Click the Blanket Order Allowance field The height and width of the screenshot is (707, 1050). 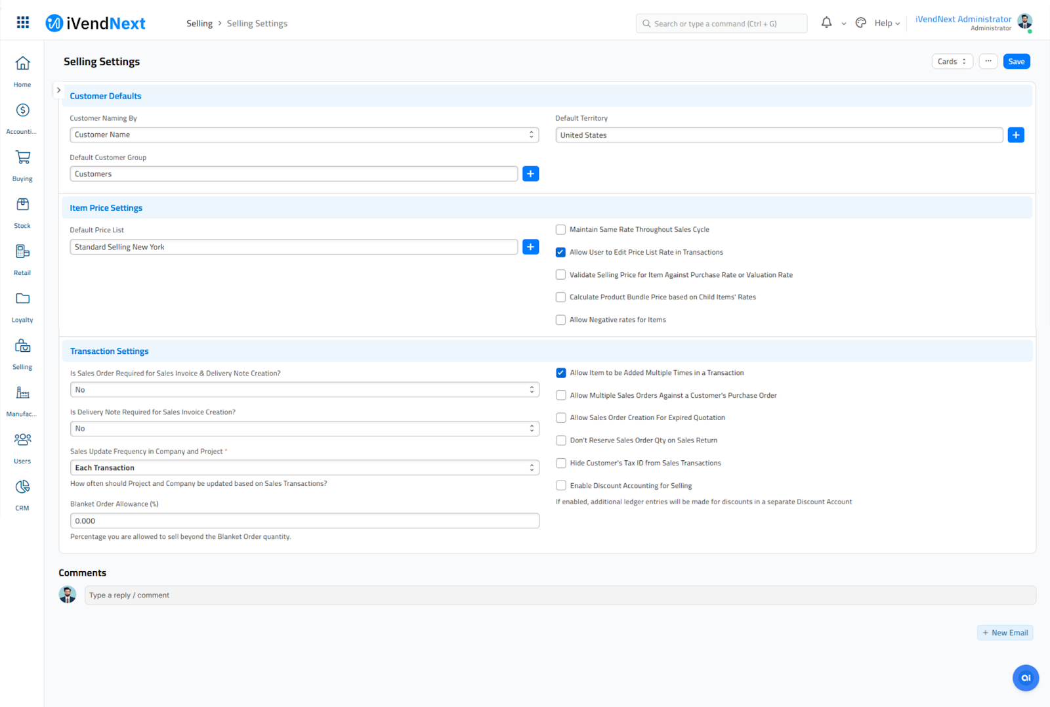[304, 521]
